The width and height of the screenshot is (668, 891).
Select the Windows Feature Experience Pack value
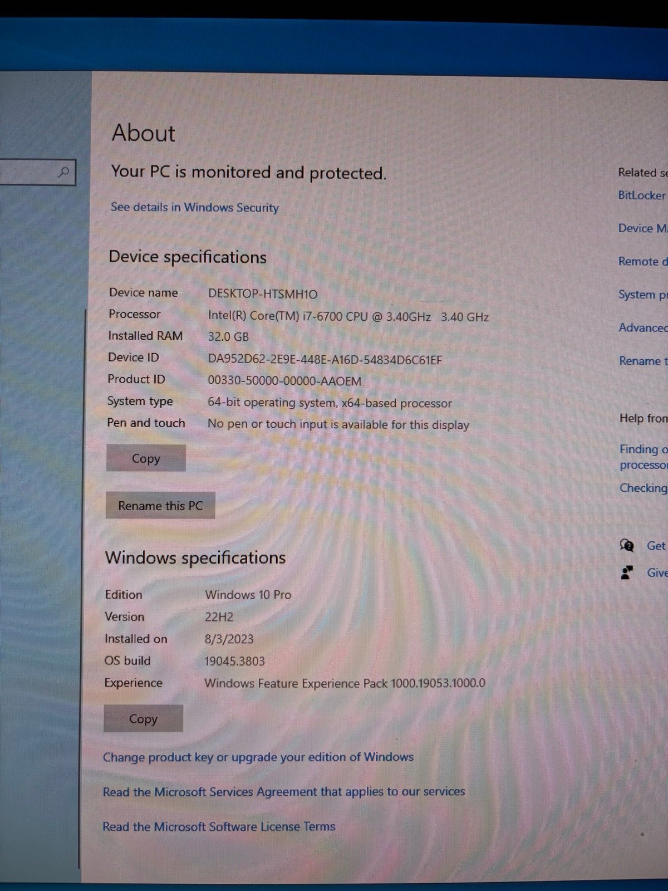point(345,683)
